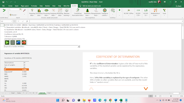Switch to Page Break Preview view

click(x=160, y=96)
